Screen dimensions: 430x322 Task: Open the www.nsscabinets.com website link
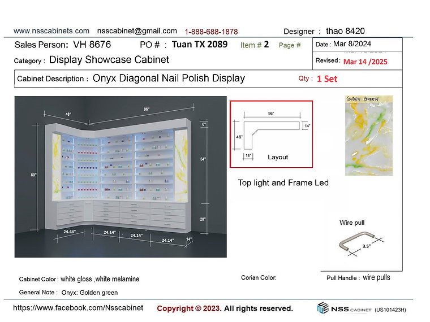[51, 31]
